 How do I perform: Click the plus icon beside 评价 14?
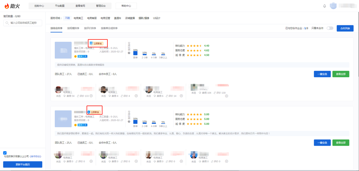pos(182,96)
